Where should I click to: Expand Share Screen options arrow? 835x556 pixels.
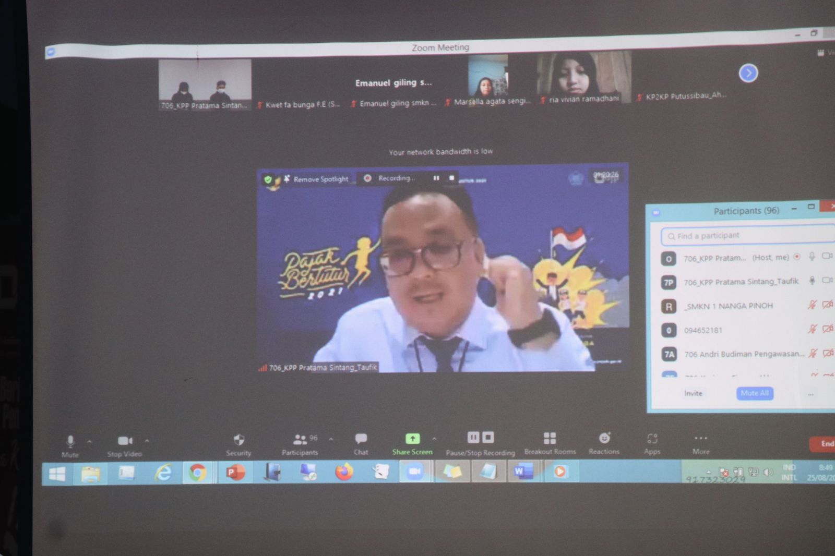tap(434, 439)
